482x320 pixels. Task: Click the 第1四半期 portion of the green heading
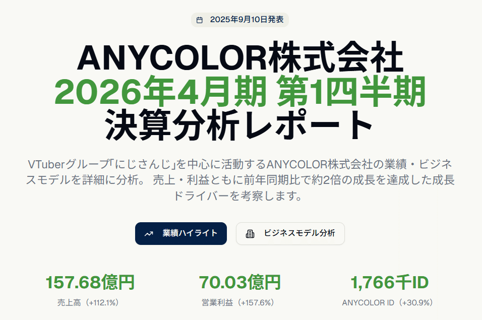pyautogui.click(x=351, y=91)
